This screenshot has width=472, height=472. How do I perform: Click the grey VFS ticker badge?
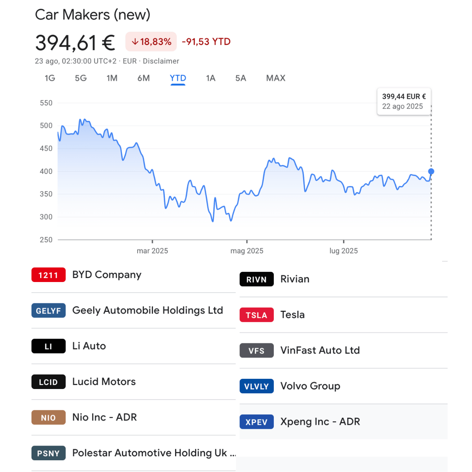(256, 350)
